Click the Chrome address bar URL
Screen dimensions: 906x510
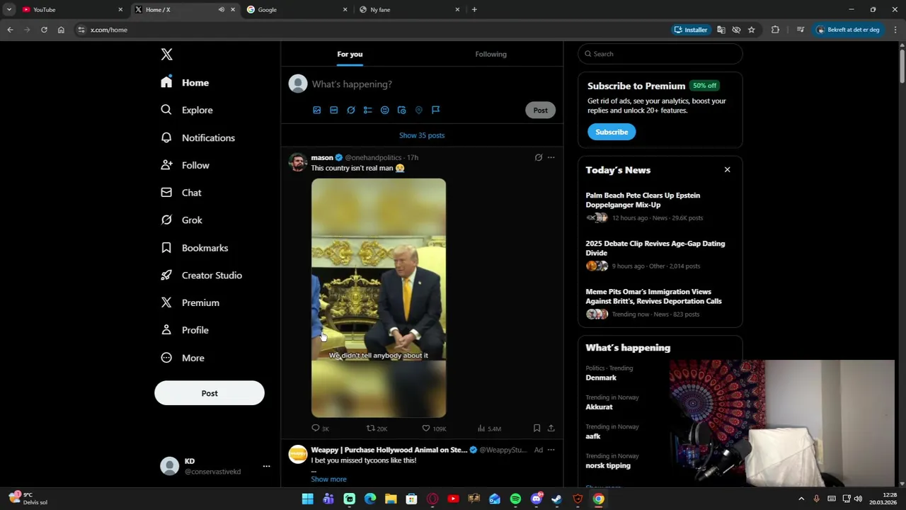[x=109, y=30]
